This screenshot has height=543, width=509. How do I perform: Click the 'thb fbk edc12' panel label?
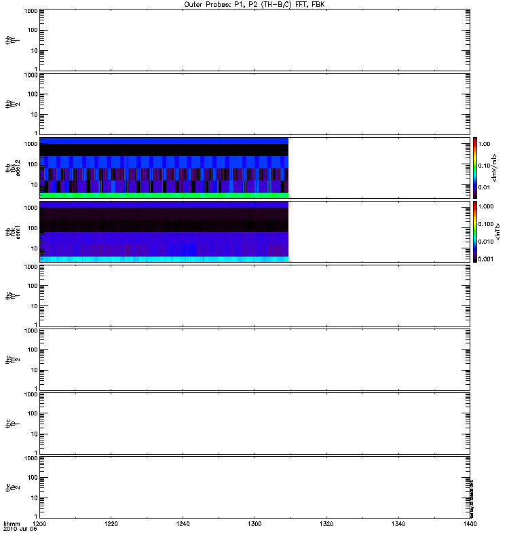tap(13, 168)
